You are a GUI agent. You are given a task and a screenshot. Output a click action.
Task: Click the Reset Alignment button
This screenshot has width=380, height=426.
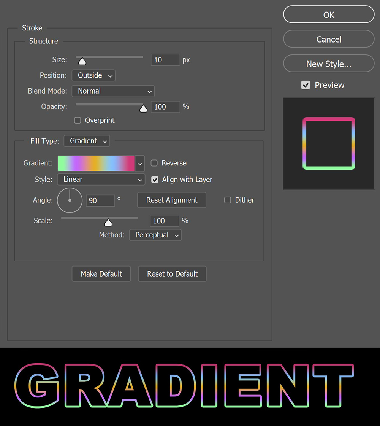171,200
